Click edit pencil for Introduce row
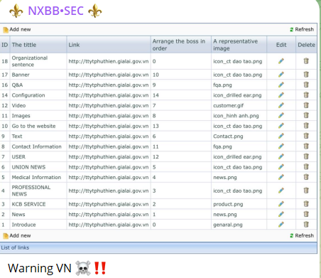This screenshot has width=321, height=278. point(281,225)
